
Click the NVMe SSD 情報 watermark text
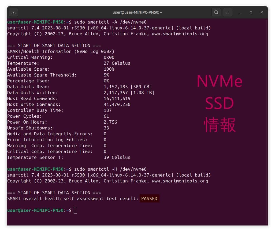point(220,103)
